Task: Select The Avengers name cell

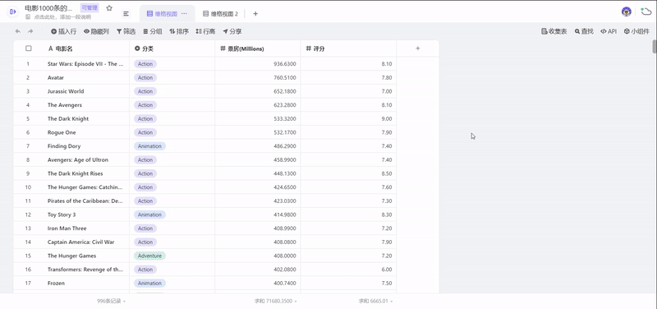Action: pyautogui.click(x=86, y=105)
